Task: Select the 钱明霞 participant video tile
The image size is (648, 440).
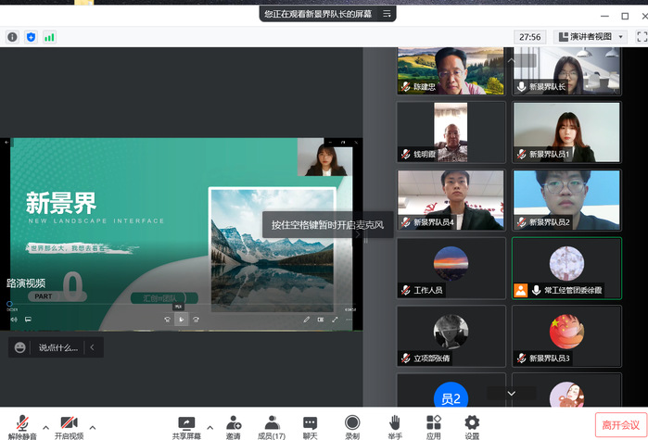Action: (451, 132)
